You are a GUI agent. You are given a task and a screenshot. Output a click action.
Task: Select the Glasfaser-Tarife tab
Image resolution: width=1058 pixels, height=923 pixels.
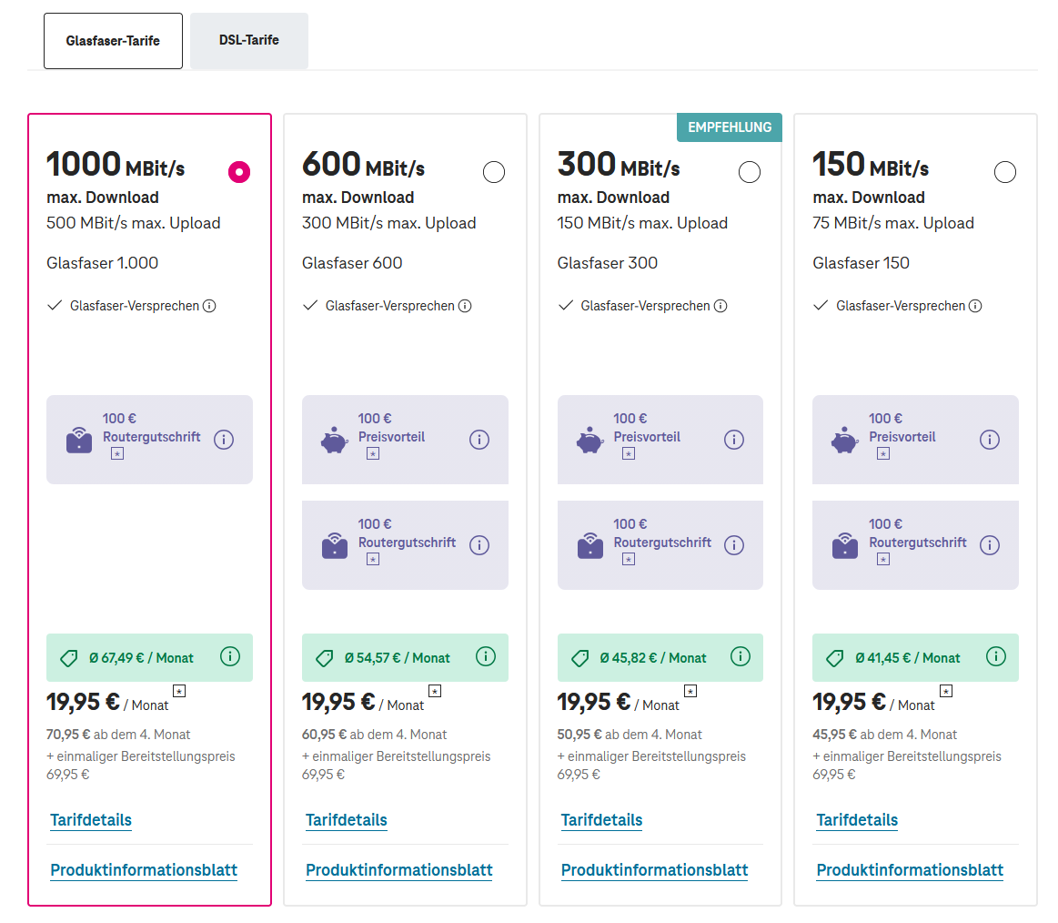pyautogui.click(x=114, y=41)
